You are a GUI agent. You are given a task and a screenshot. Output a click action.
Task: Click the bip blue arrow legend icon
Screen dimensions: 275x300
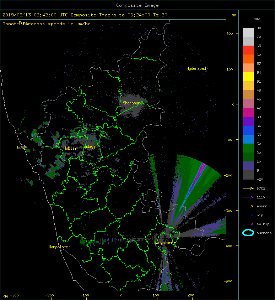point(248,215)
